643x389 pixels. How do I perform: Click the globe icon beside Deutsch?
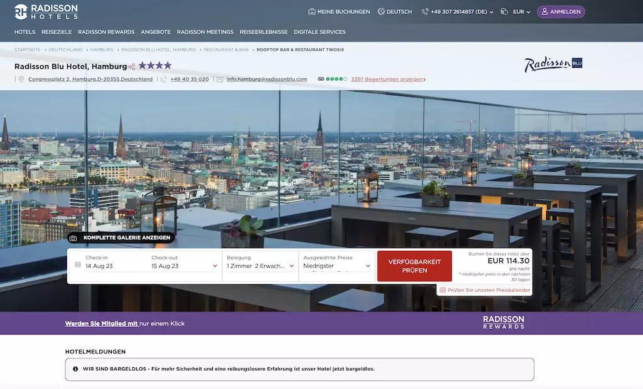(x=381, y=11)
